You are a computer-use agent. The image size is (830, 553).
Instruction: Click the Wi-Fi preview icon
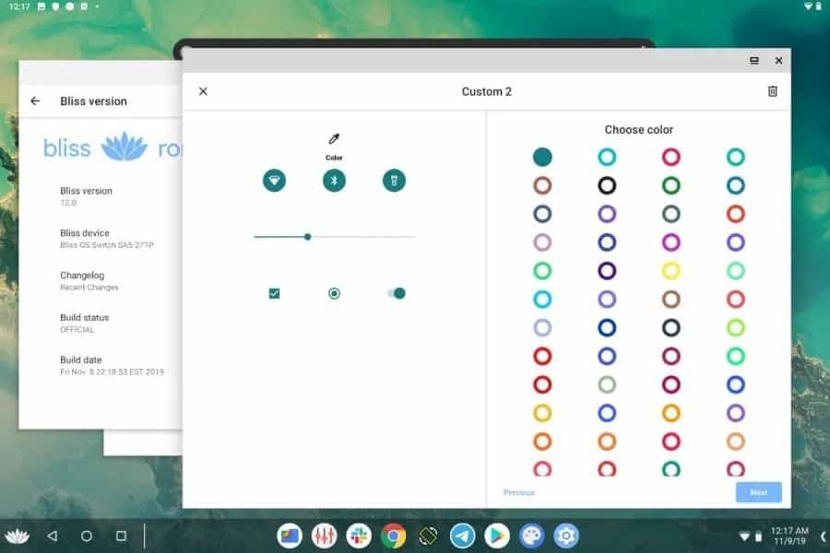274,181
